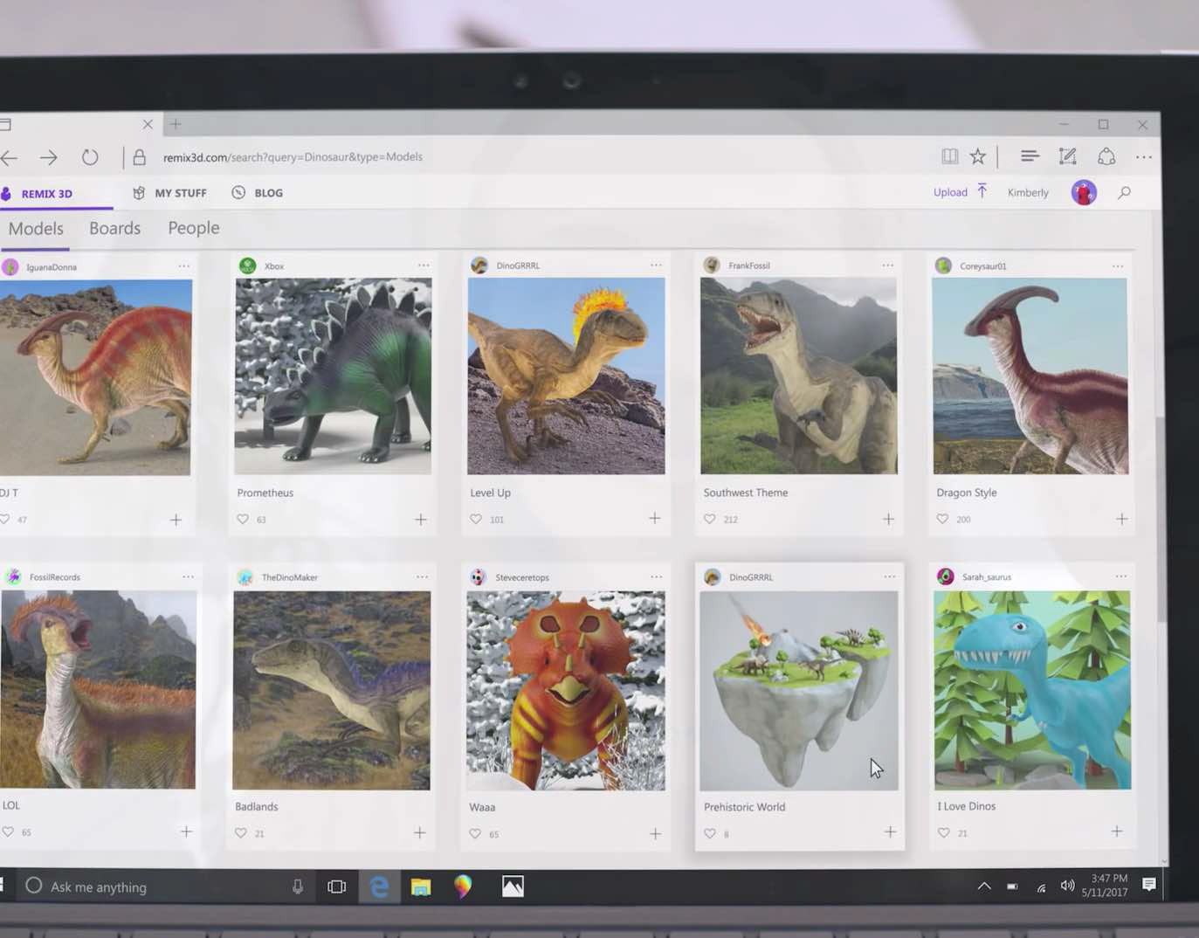Click the Upload link with arrow
This screenshot has height=938, width=1199.
(x=960, y=191)
